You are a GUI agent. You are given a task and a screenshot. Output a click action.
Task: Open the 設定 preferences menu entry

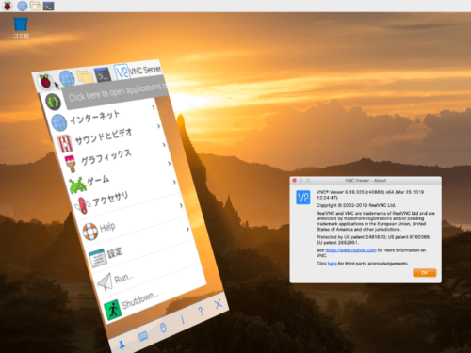[114, 252]
